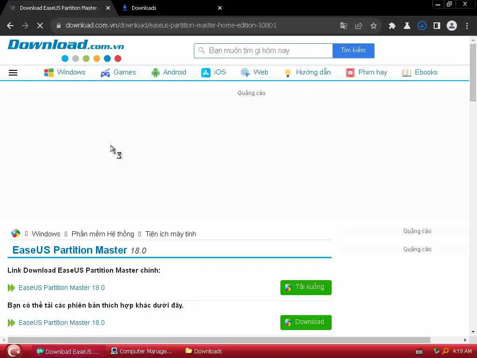This screenshot has width=477, height=358.
Task: Toggle the browser side panel
Action: click(x=437, y=26)
